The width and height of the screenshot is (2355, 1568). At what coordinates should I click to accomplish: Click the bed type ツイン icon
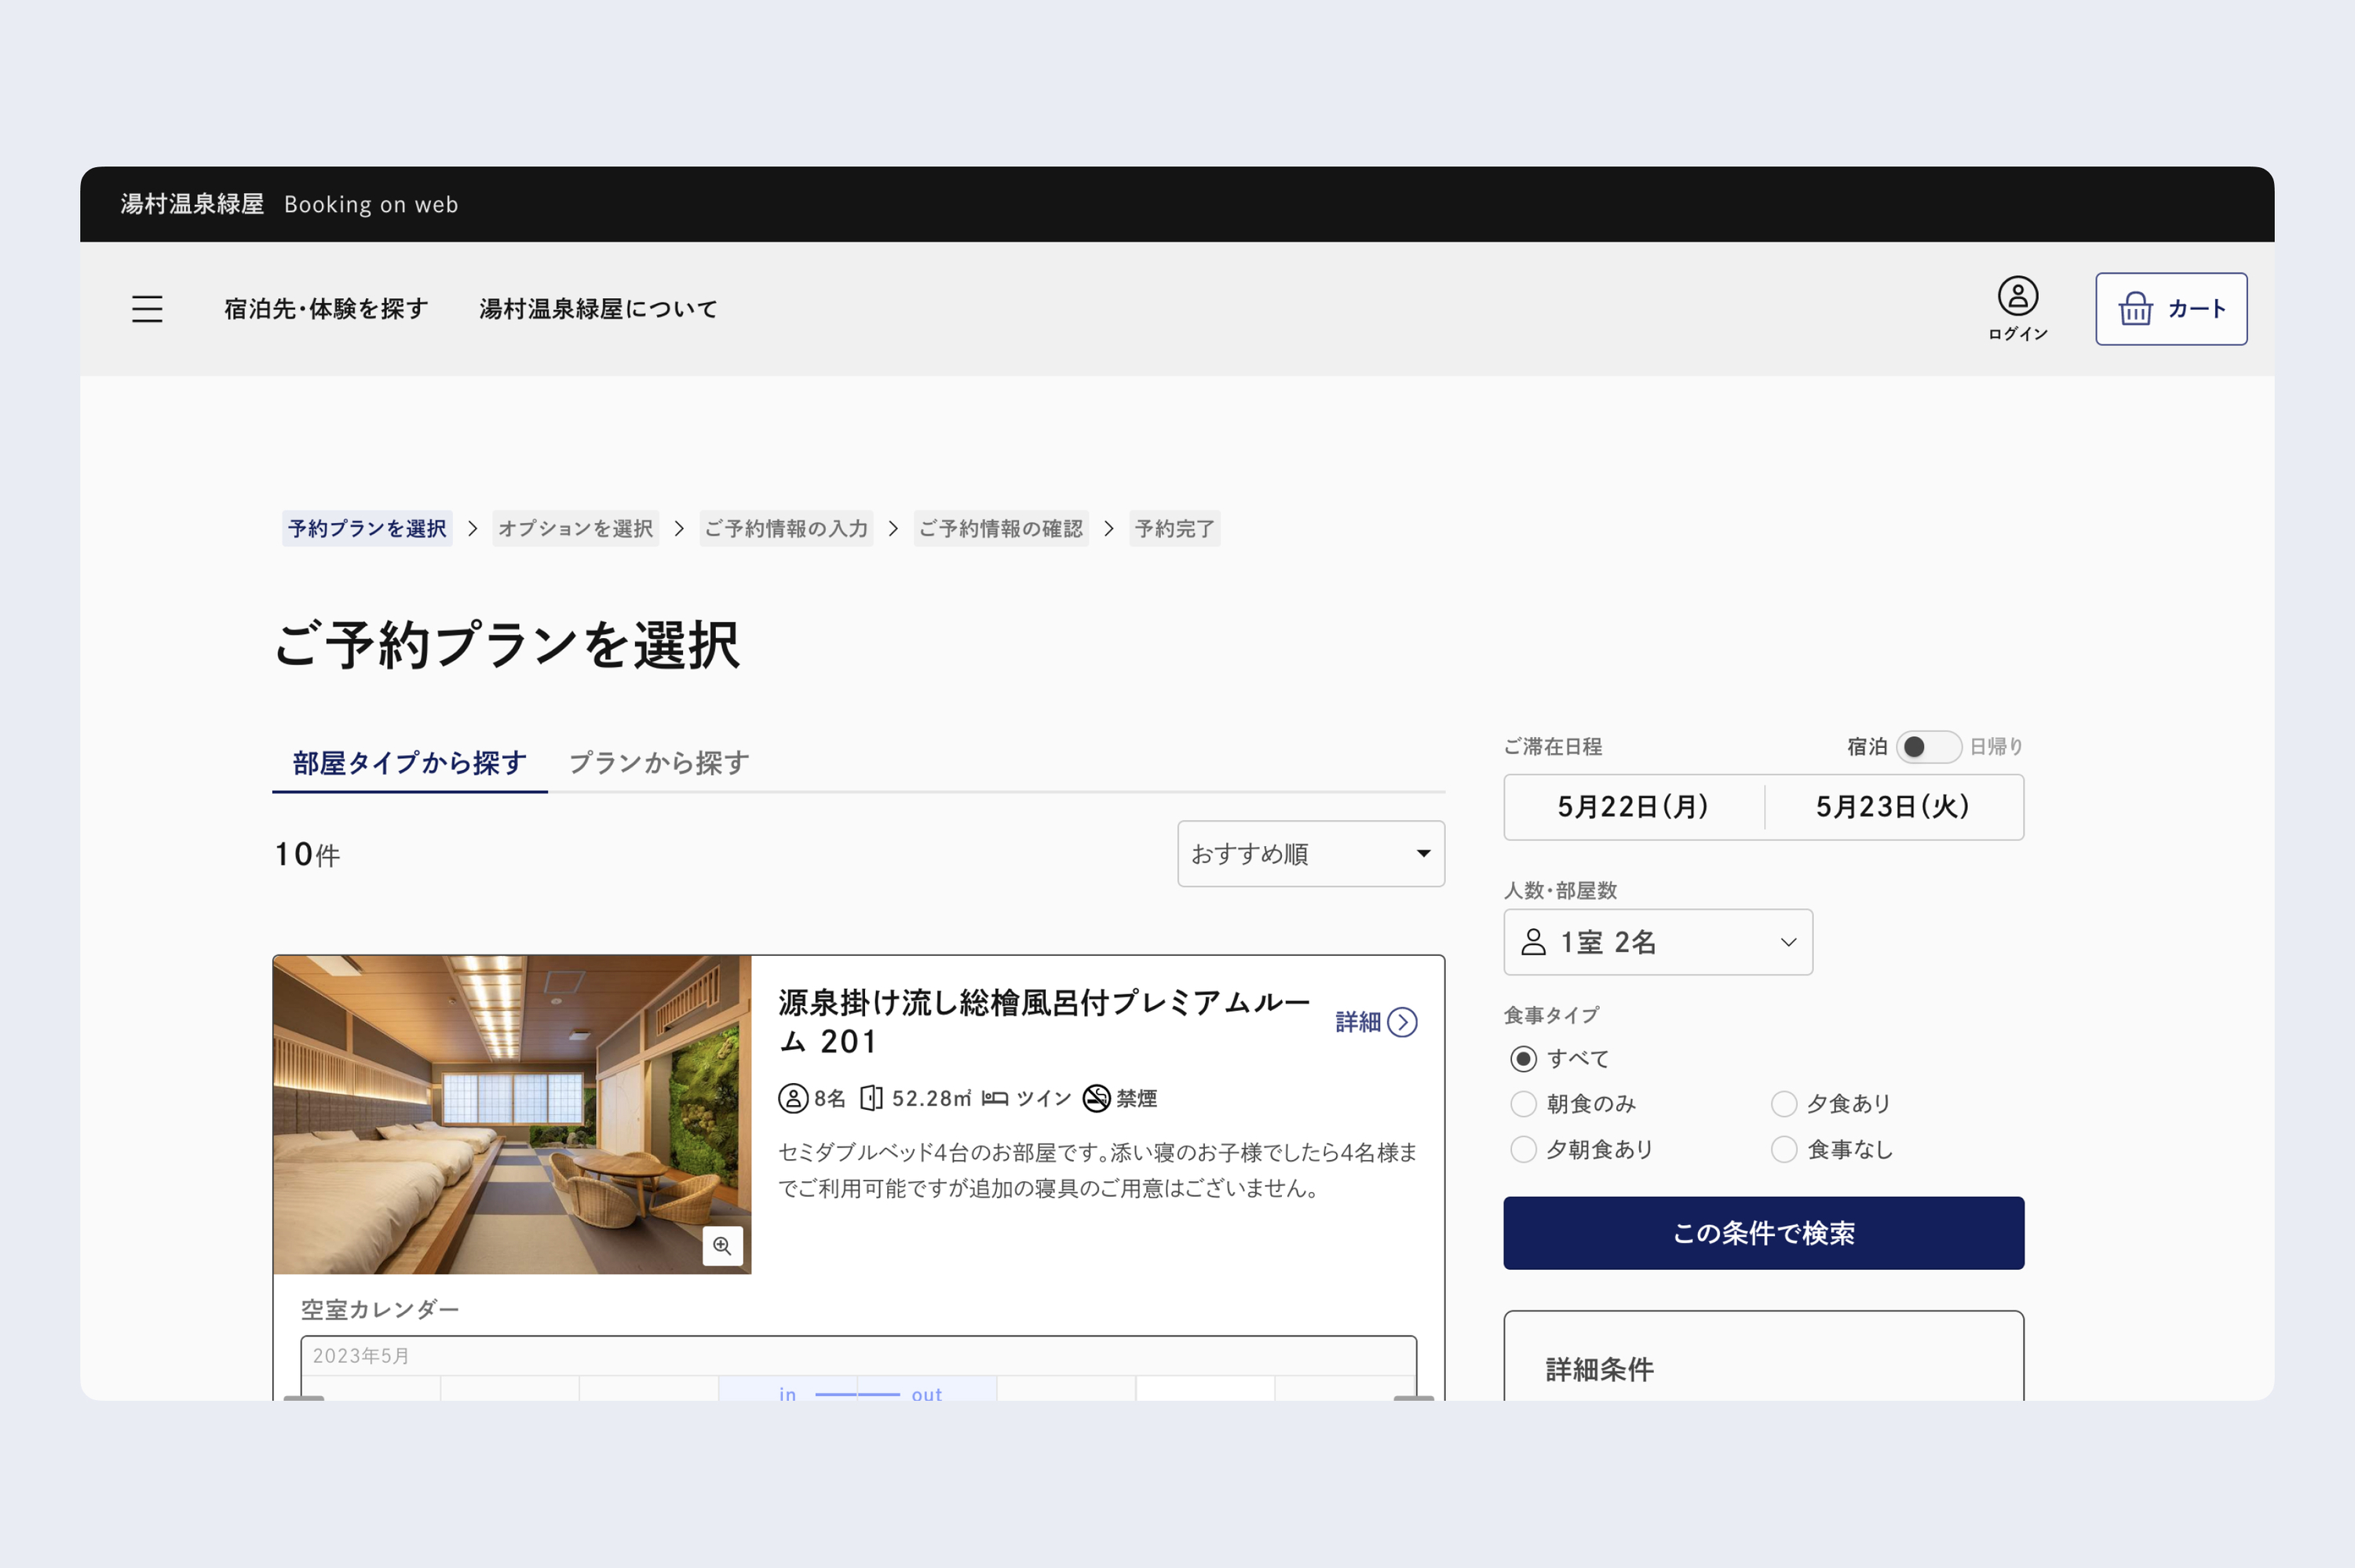click(994, 1098)
